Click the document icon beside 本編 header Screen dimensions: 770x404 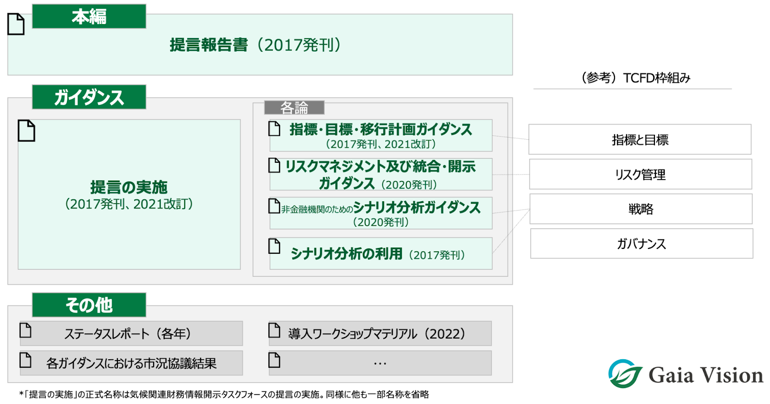pos(16,24)
